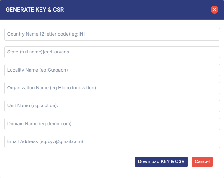Focus the field mentioning Hipoo innovation
Screen dimensions: 224x178
[x=112, y=88]
